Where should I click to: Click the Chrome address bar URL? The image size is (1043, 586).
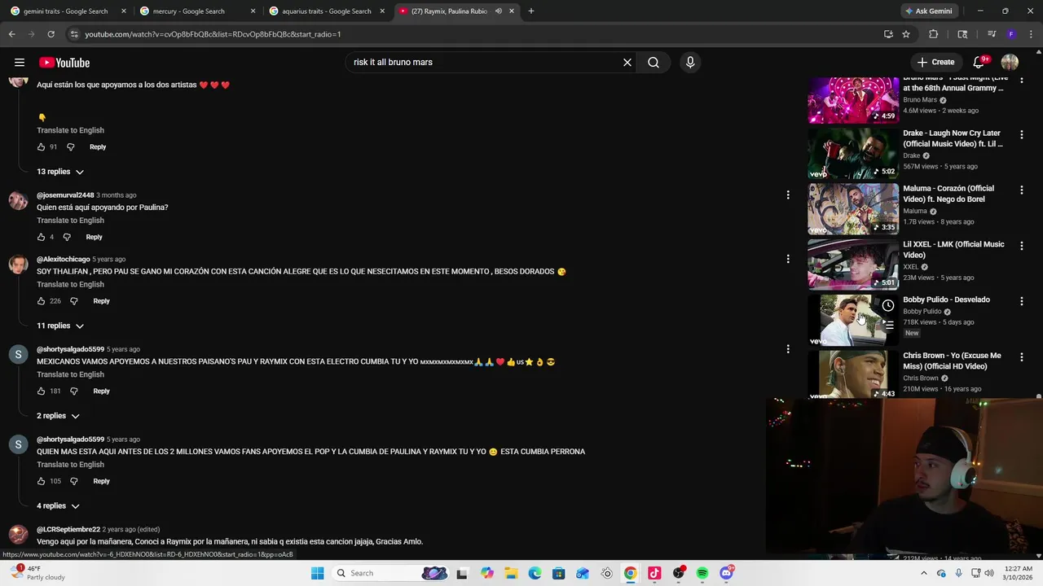click(x=213, y=34)
